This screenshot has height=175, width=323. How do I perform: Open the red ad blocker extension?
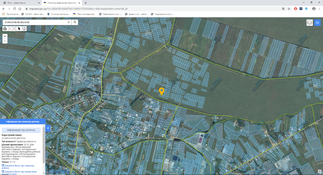coord(295,9)
